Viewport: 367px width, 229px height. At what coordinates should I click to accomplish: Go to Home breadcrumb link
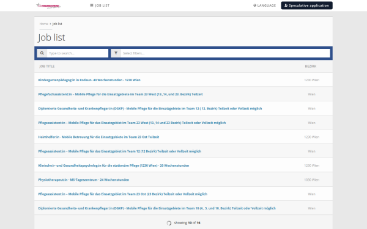[43, 24]
